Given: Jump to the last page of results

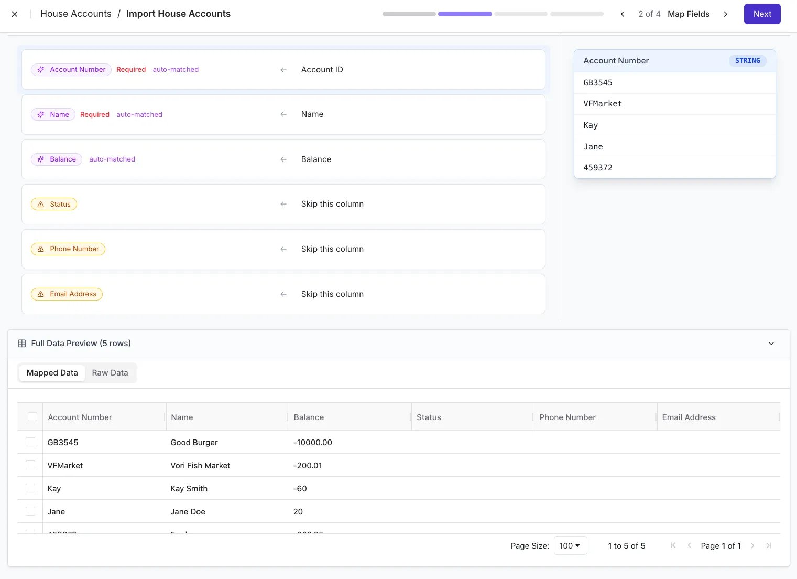Looking at the screenshot, I should tap(769, 546).
